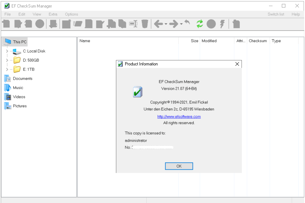The width and height of the screenshot is (305, 203).
Task: Click the first document icon in toolbar
Action: tap(6, 24)
